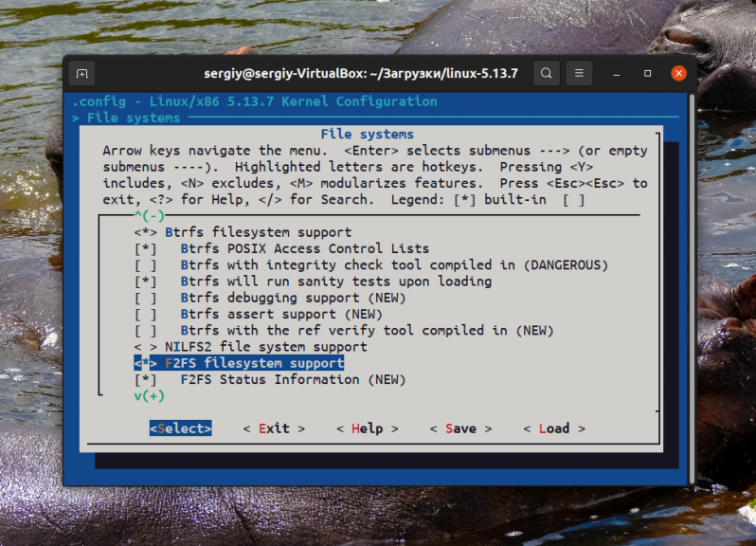Click the Exit button
Screen dimensions: 756x546
point(275,428)
